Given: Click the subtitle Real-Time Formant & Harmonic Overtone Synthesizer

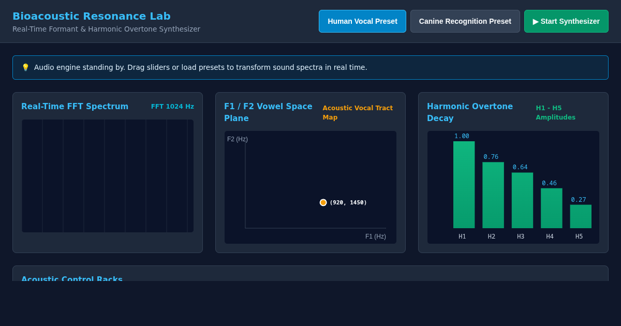Looking at the screenshot, I should [x=106, y=29].
